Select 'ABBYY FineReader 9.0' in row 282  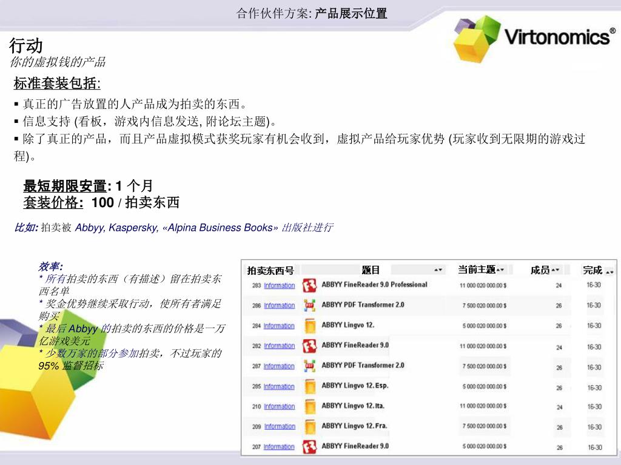(x=355, y=345)
